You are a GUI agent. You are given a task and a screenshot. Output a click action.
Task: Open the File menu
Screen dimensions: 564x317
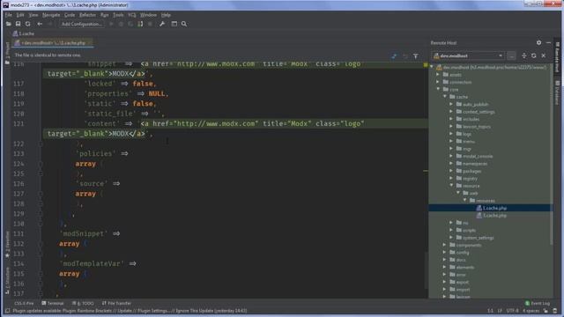(x=9, y=15)
